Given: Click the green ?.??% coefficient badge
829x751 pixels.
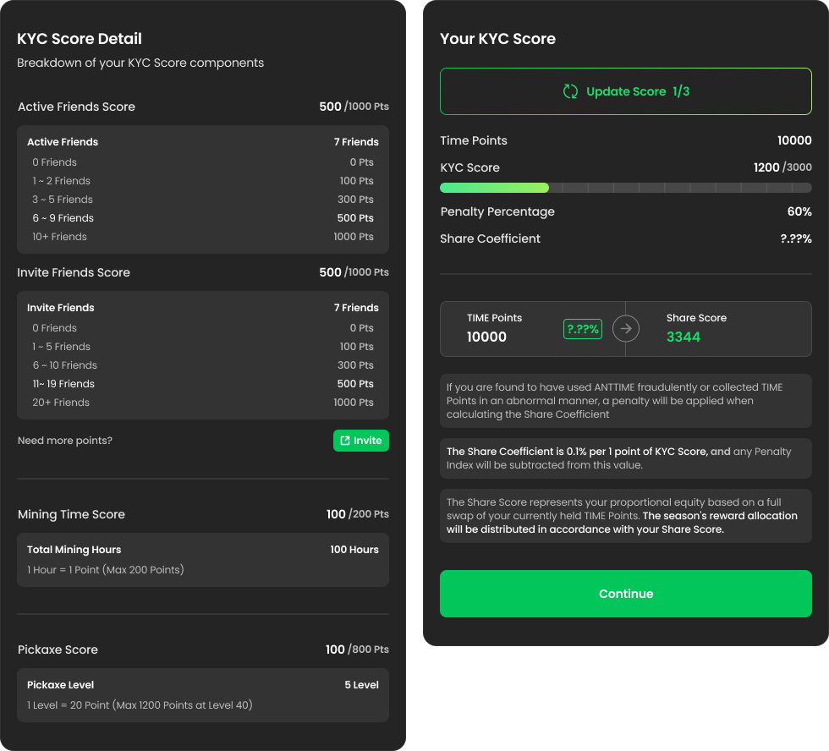Looking at the screenshot, I should pos(582,329).
